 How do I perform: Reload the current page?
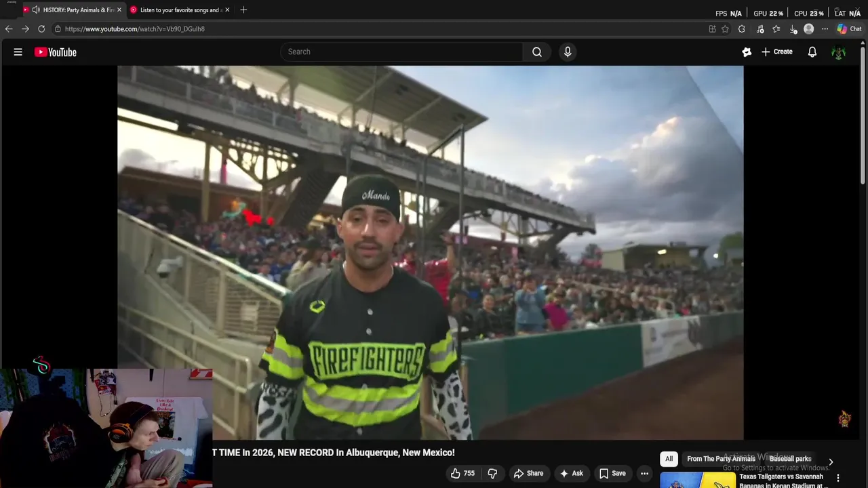point(41,29)
